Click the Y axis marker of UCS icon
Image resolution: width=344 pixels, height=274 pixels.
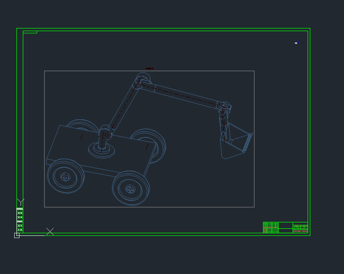21,202
